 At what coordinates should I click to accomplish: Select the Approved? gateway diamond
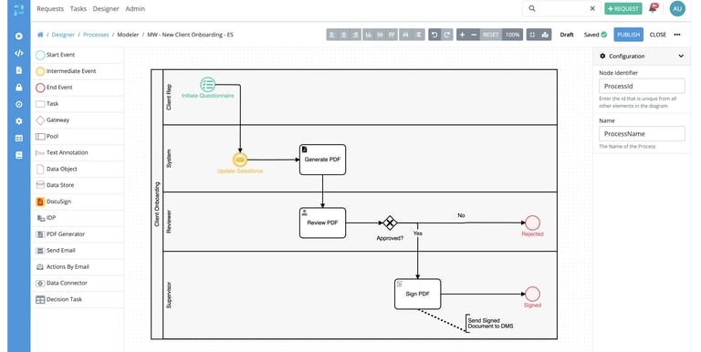390,223
